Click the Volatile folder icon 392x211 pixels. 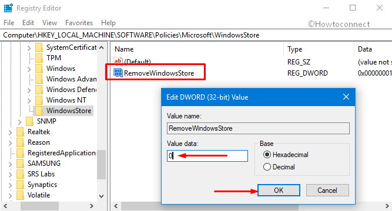tap(20, 195)
